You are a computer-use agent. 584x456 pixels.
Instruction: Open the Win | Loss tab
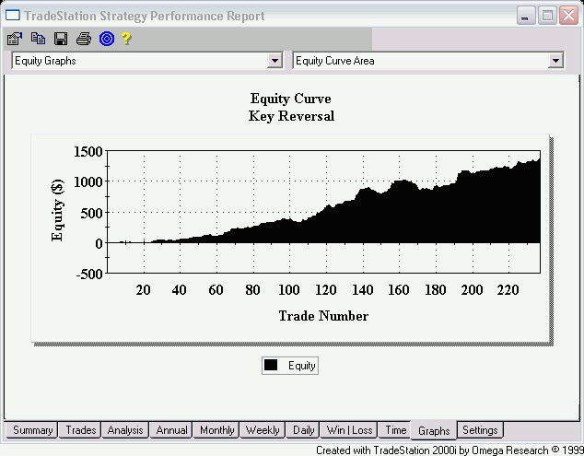[349, 430]
